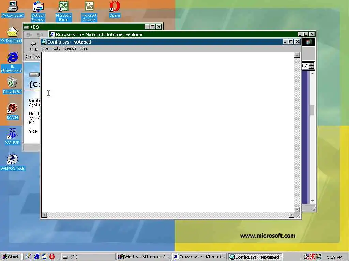Click the Notepad title bar icon

(x=44, y=42)
